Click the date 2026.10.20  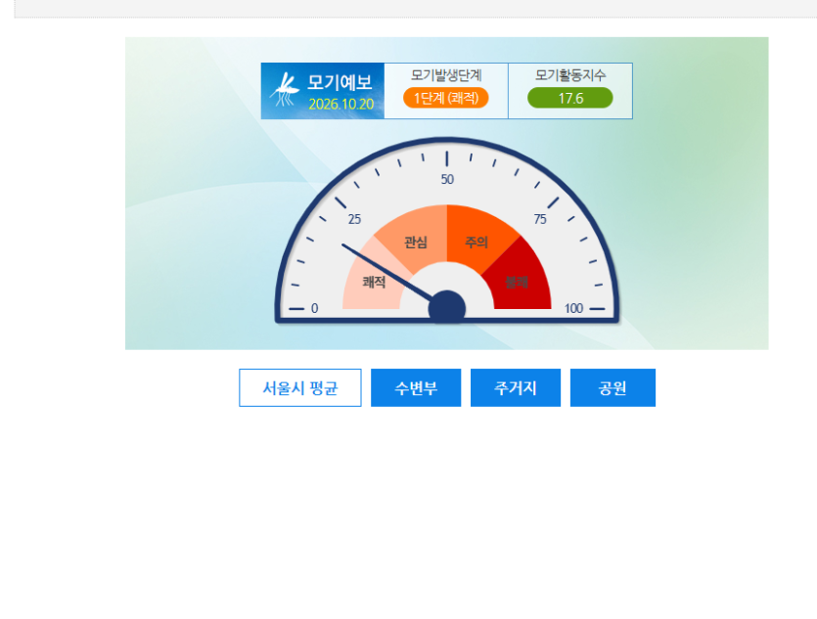[x=340, y=104]
